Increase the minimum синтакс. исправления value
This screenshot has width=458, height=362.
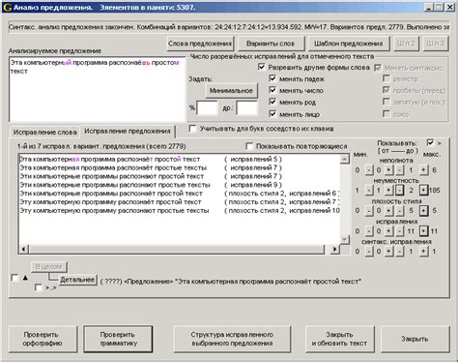pyautogui.click(x=389, y=252)
